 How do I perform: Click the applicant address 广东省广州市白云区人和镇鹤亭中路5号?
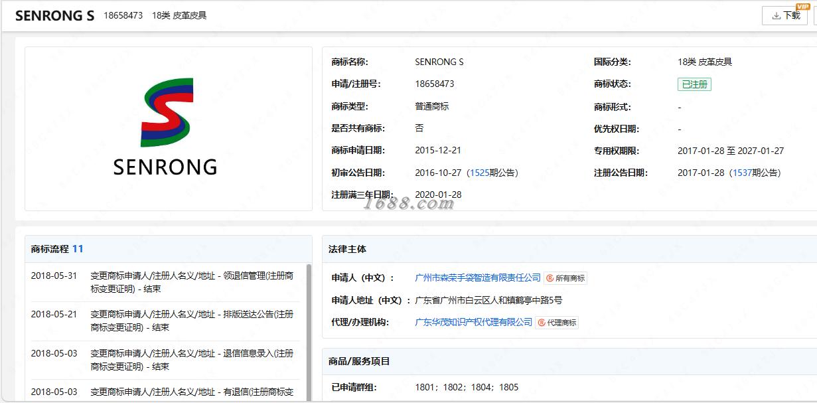click(488, 300)
